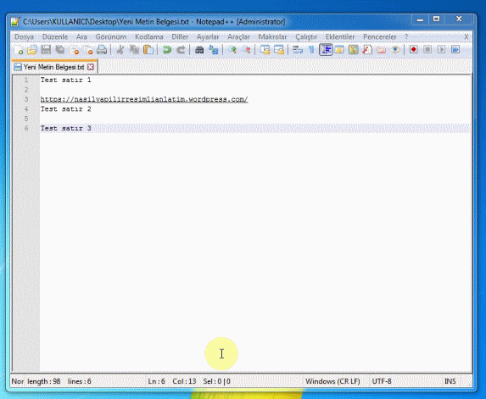486x399 pixels.
Task: Toggle the highlighted indent guide icon
Action: 326,49
